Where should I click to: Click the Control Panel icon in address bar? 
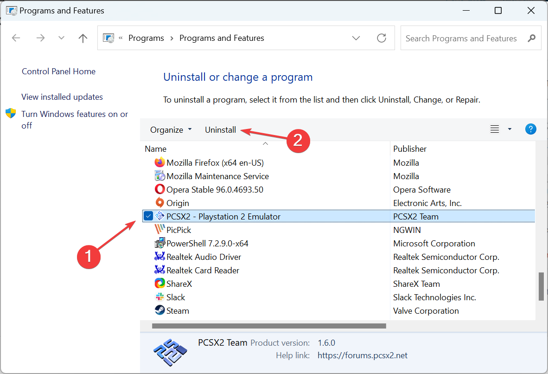point(108,38)
